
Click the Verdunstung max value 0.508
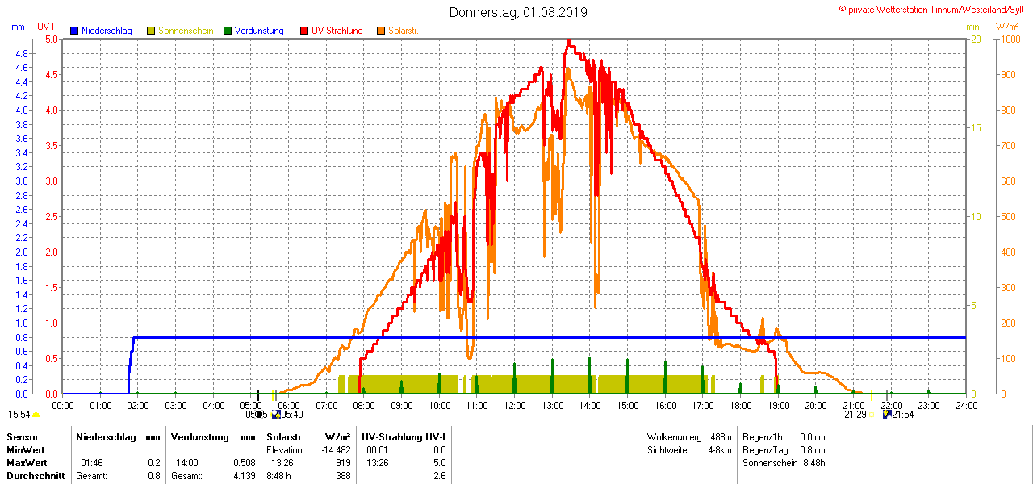pyautogui.click(x=244, y=463)
